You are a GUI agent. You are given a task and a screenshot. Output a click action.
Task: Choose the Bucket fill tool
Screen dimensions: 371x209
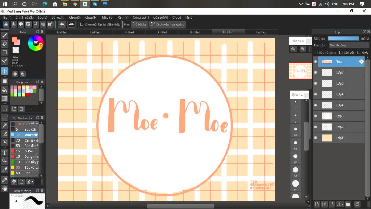[x=5, y=90]
